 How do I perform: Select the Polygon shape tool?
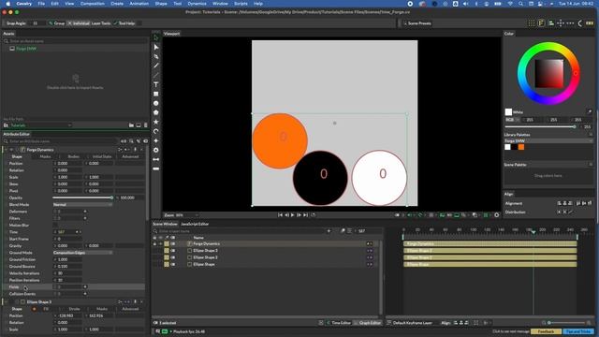point(156,112)
